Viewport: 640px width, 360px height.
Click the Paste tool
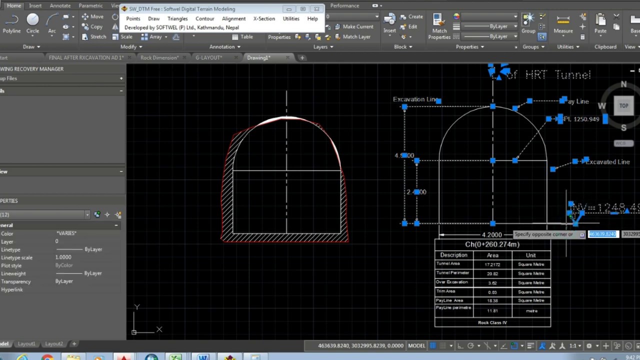(600, 23)
